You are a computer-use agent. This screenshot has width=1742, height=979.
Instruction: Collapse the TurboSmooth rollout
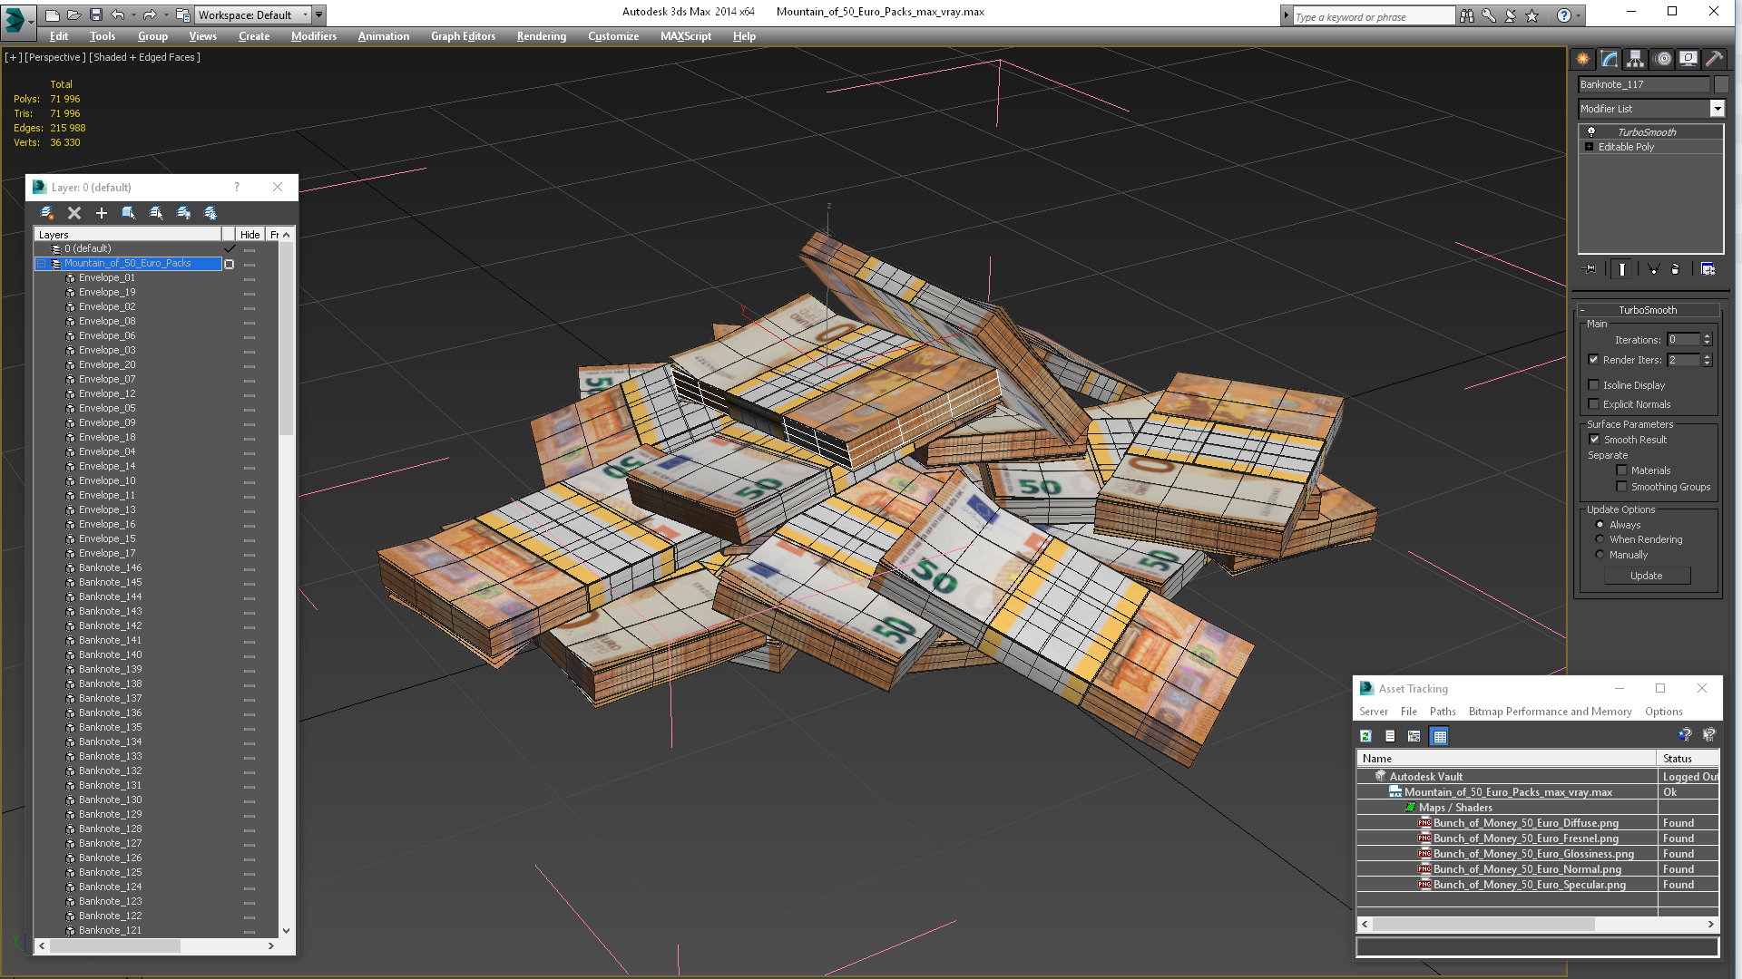(1582, 310)
